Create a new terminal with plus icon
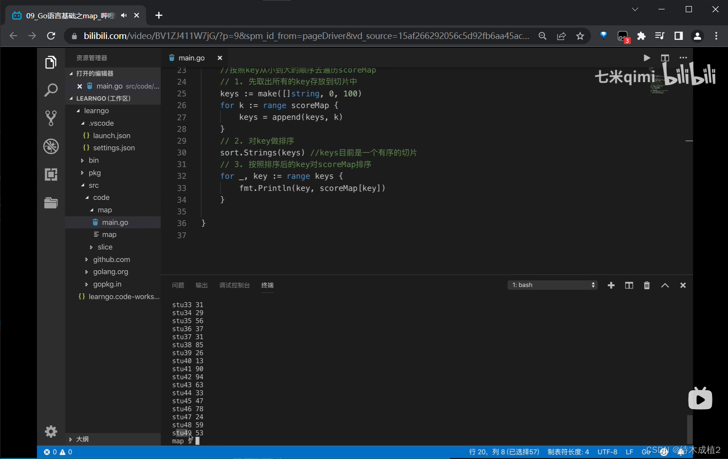The height and width of the screenshot is (459, 728). [x=611, y=285]
